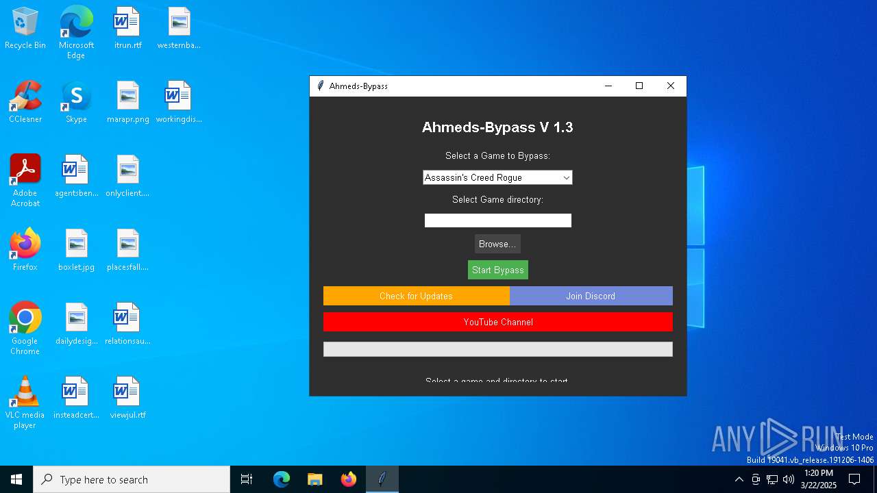This screenshot has width=877, height=493.
Task: Click the Ahmeds-Bypass taskbar icon
Action: tap(382, 479)
